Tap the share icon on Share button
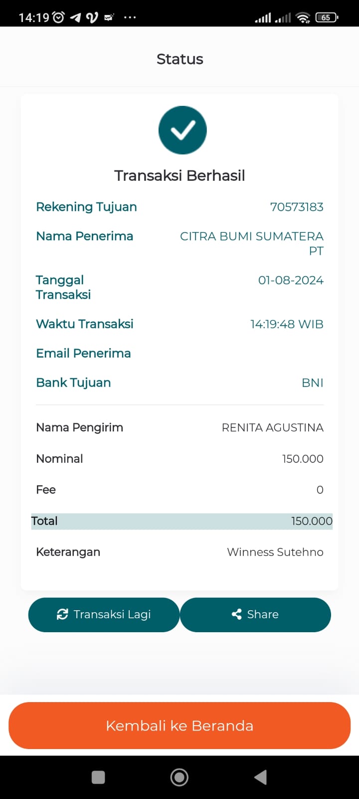Screen dimensions: 359x799 coord(237,614)
